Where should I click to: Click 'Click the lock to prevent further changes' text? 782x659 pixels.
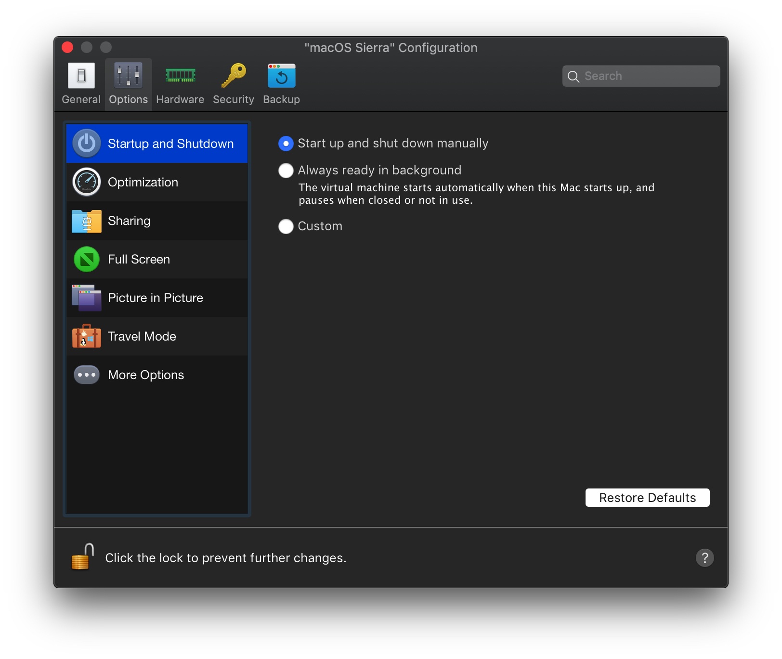click(x=226, y=558)
